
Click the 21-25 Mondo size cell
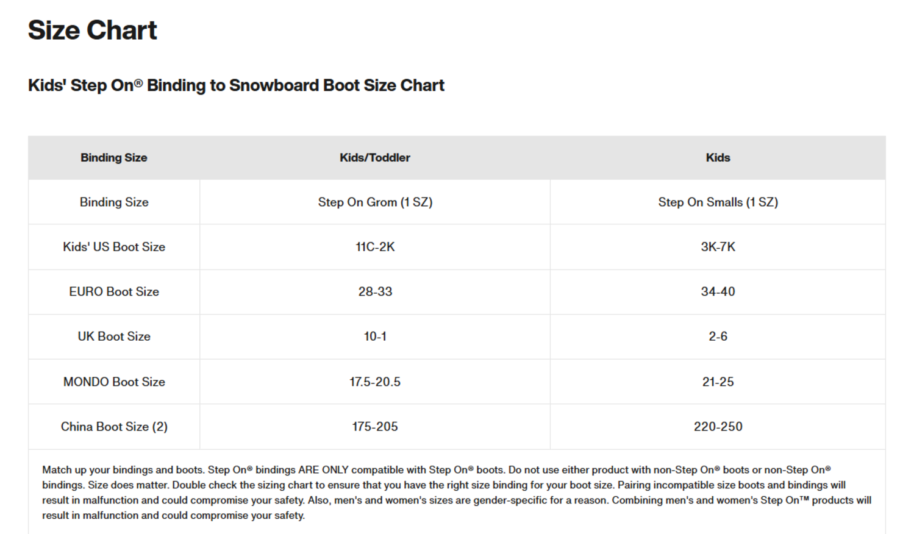click(x=718, y=382)
